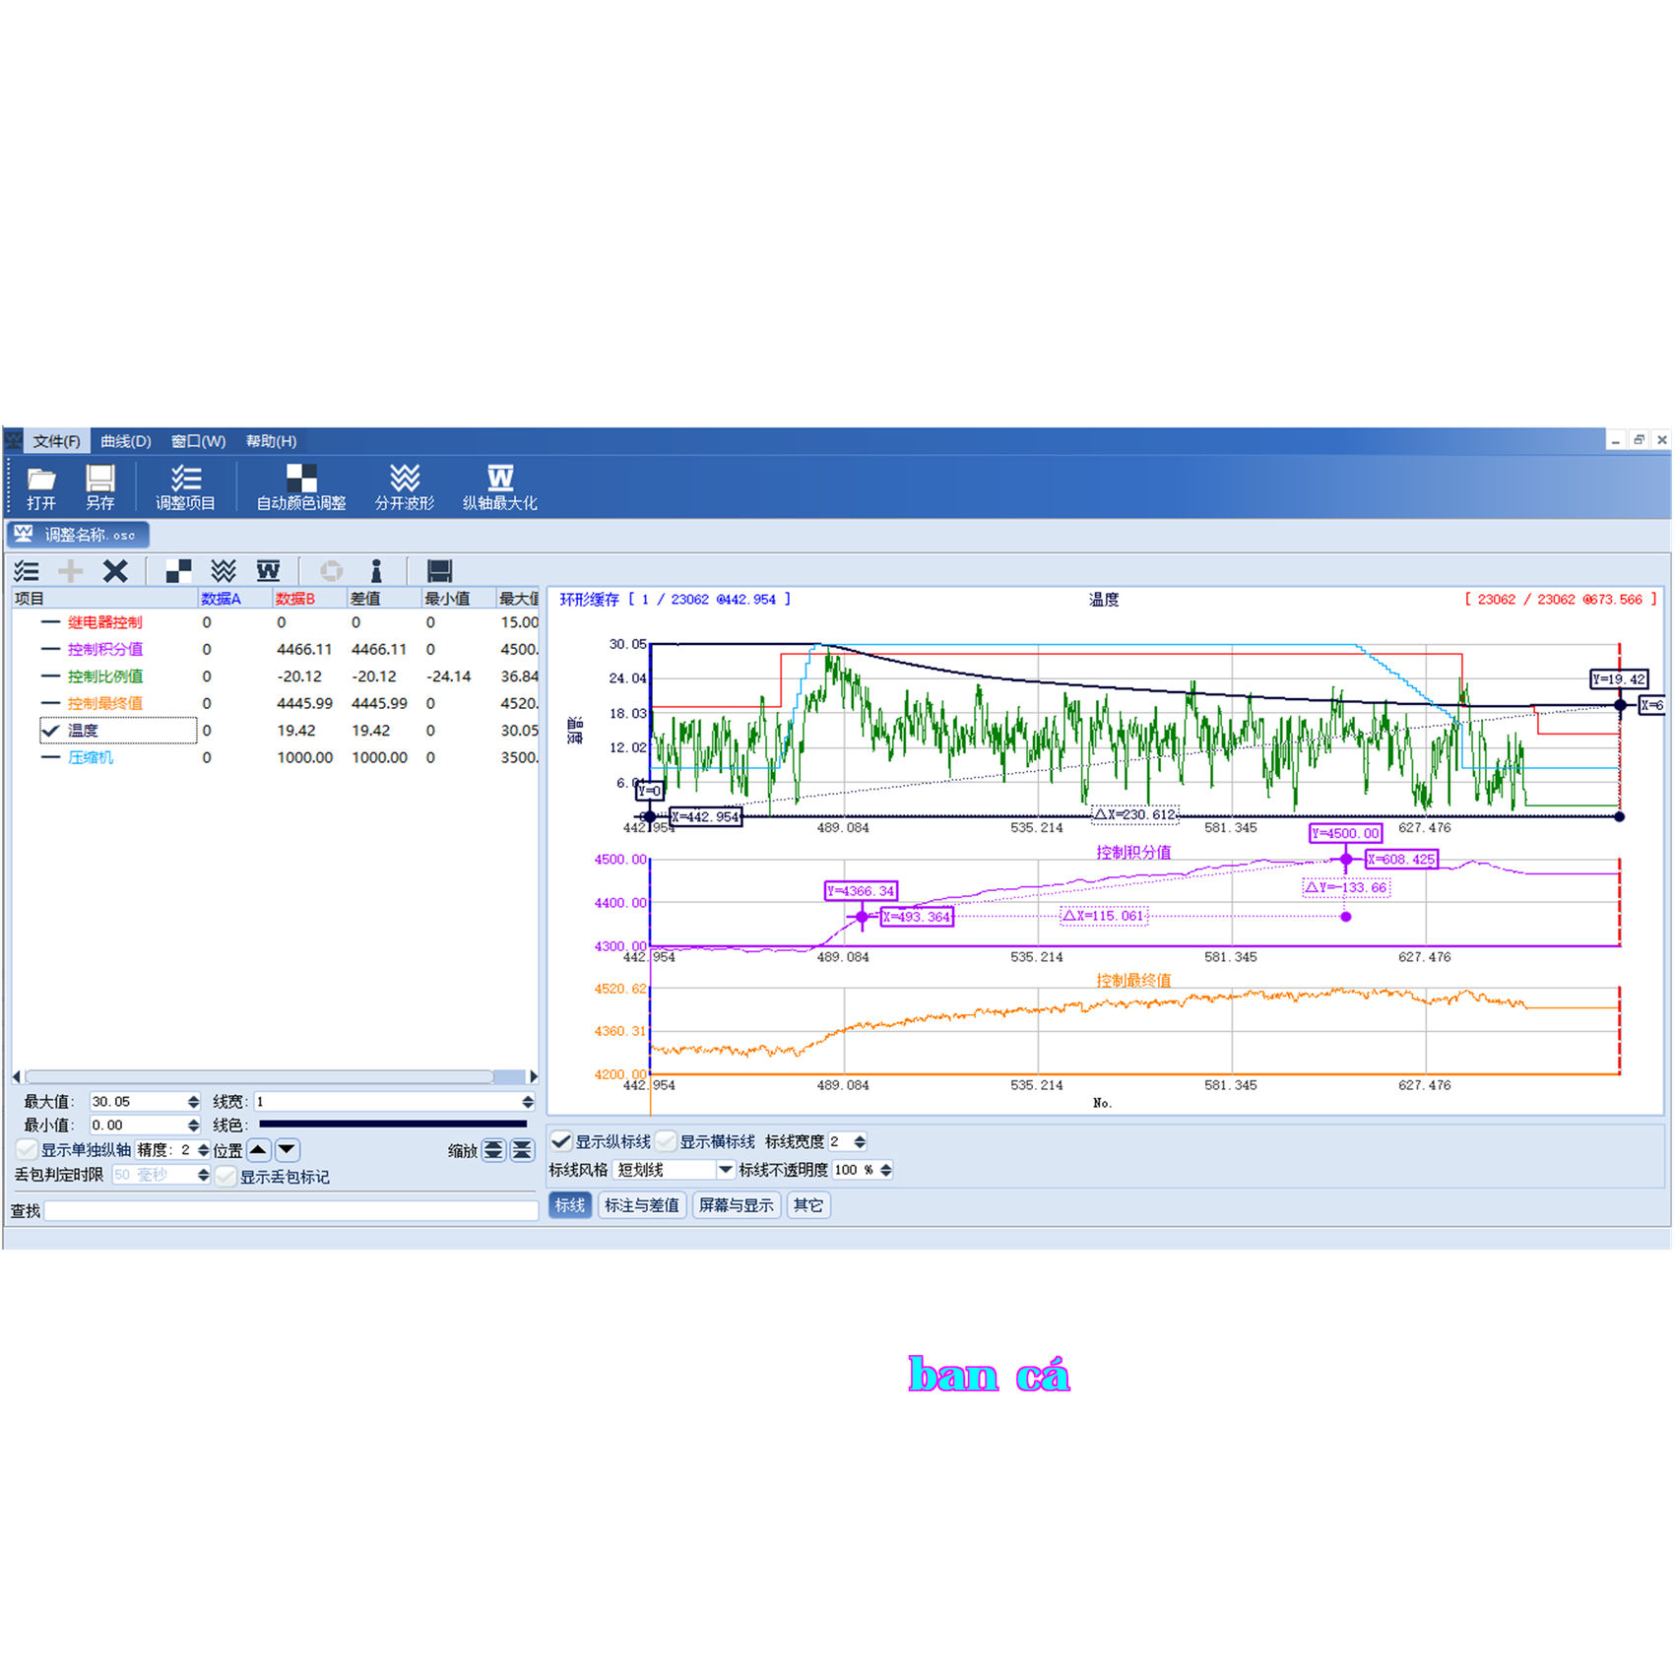Click small checkerboard color icon in panel
Image resolution: width=1674 pixels, height=1674 pixels.
pos(178,571)
